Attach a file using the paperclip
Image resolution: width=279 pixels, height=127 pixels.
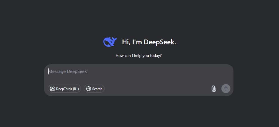pos(214,89)
